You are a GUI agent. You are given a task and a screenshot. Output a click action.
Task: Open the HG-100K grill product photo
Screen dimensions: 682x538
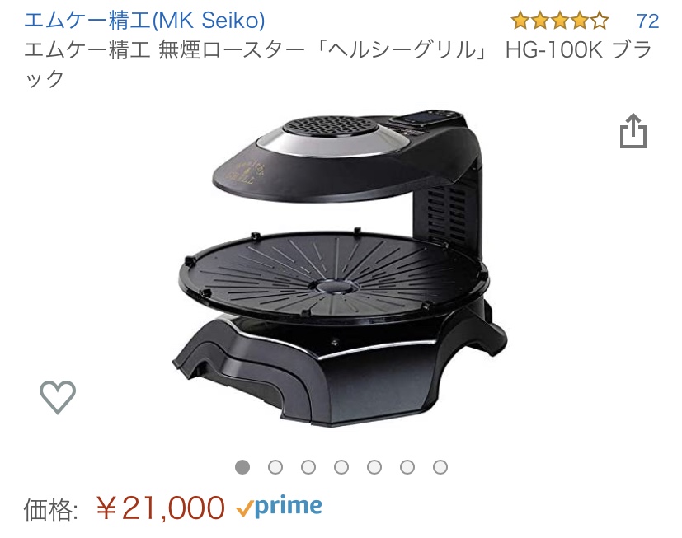(340, 268)
